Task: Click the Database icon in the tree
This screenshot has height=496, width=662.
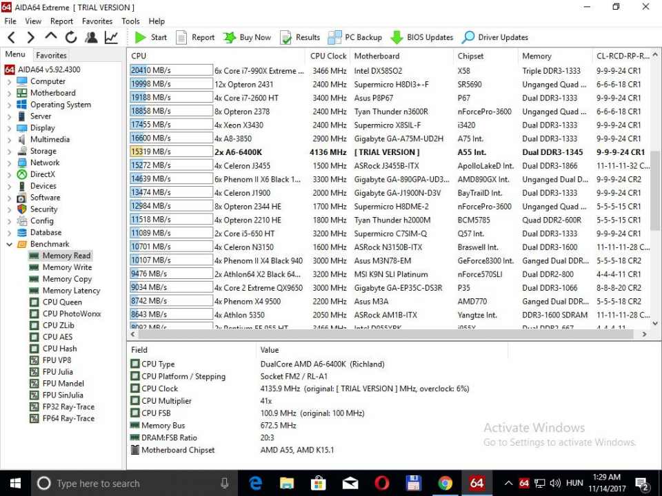Action: pos(22,232)
